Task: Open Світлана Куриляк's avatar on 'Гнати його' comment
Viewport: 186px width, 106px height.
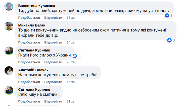Action: click(9, 51)
